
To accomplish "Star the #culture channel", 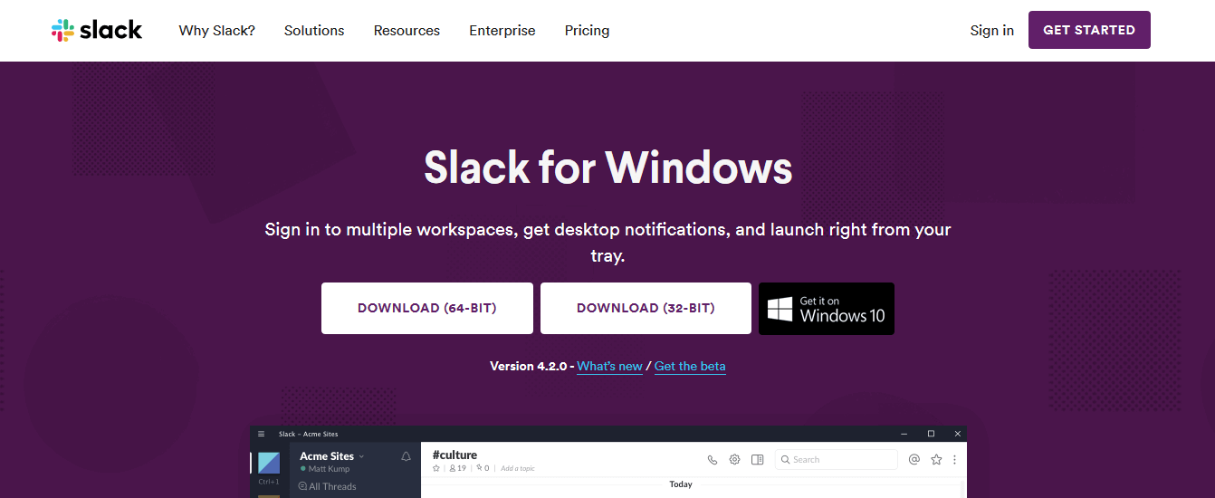I will point(436,468).
